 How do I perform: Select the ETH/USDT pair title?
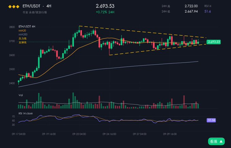tap(31, 6)
